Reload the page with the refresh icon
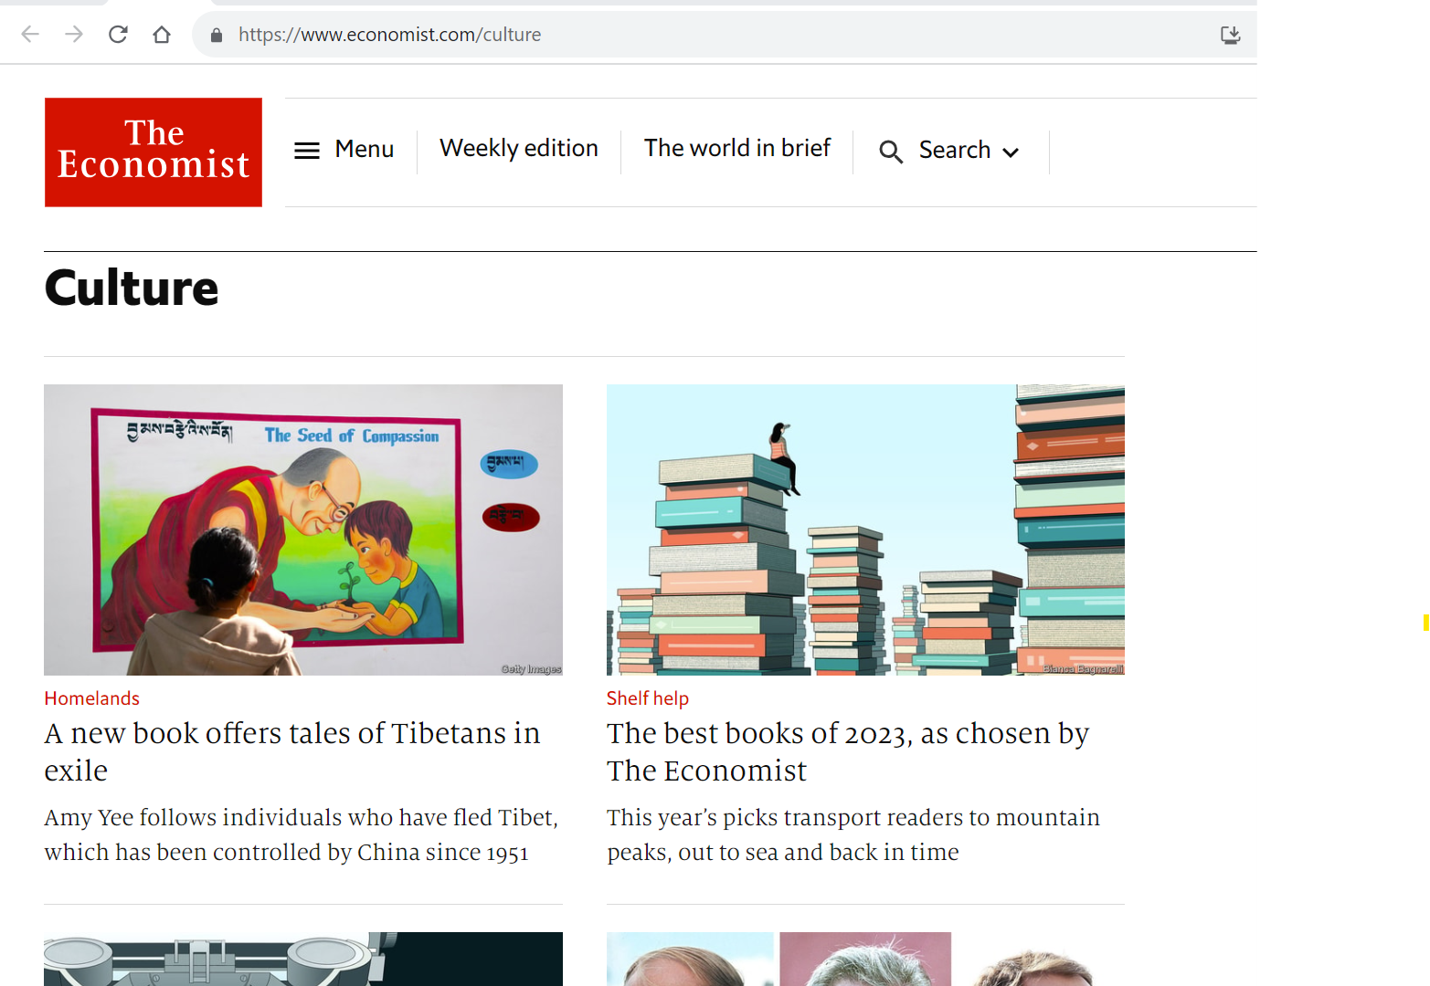The width and height of the screenshot is (1430, 986). (x=118, y=35)
